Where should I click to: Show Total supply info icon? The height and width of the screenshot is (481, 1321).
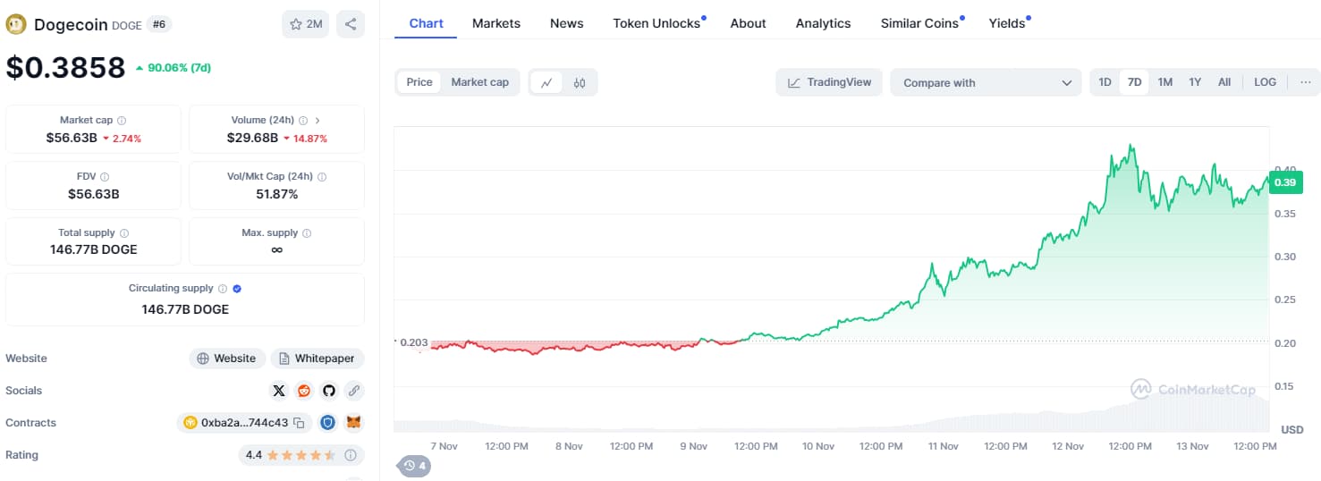[123, 233]
